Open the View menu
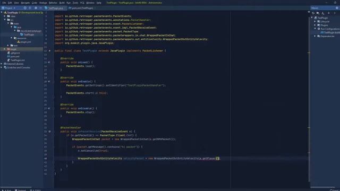Screen dimensions: 340x191 (16, 3)
